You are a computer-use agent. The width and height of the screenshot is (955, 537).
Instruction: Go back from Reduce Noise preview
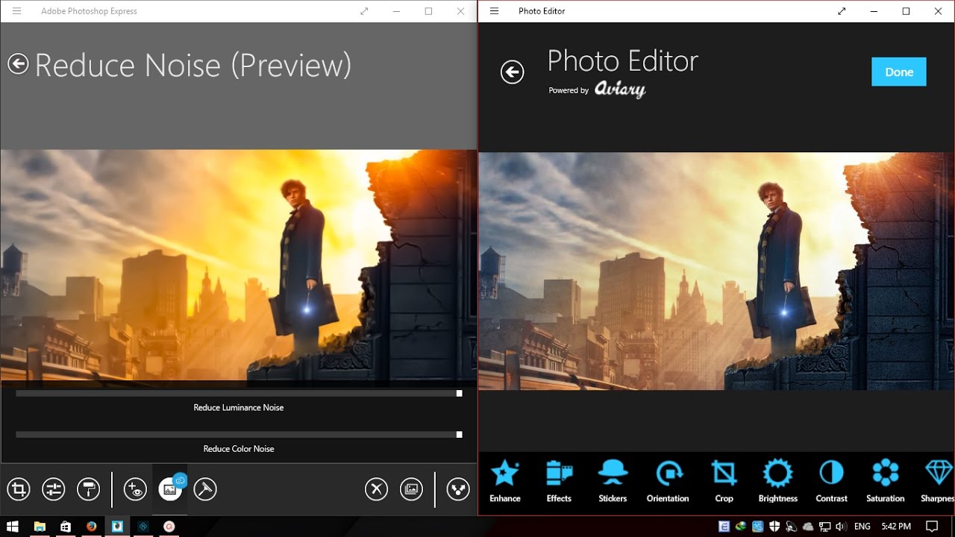pos(18,64)
